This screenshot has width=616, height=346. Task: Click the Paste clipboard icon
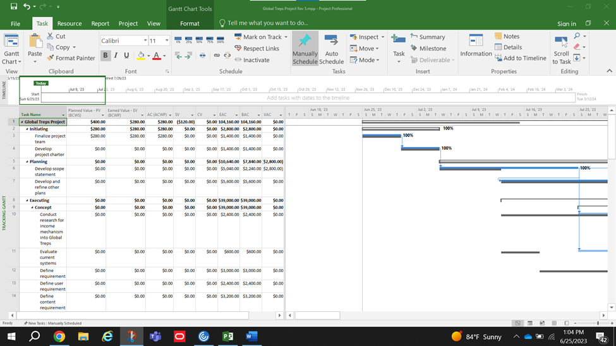coord(35,42)
